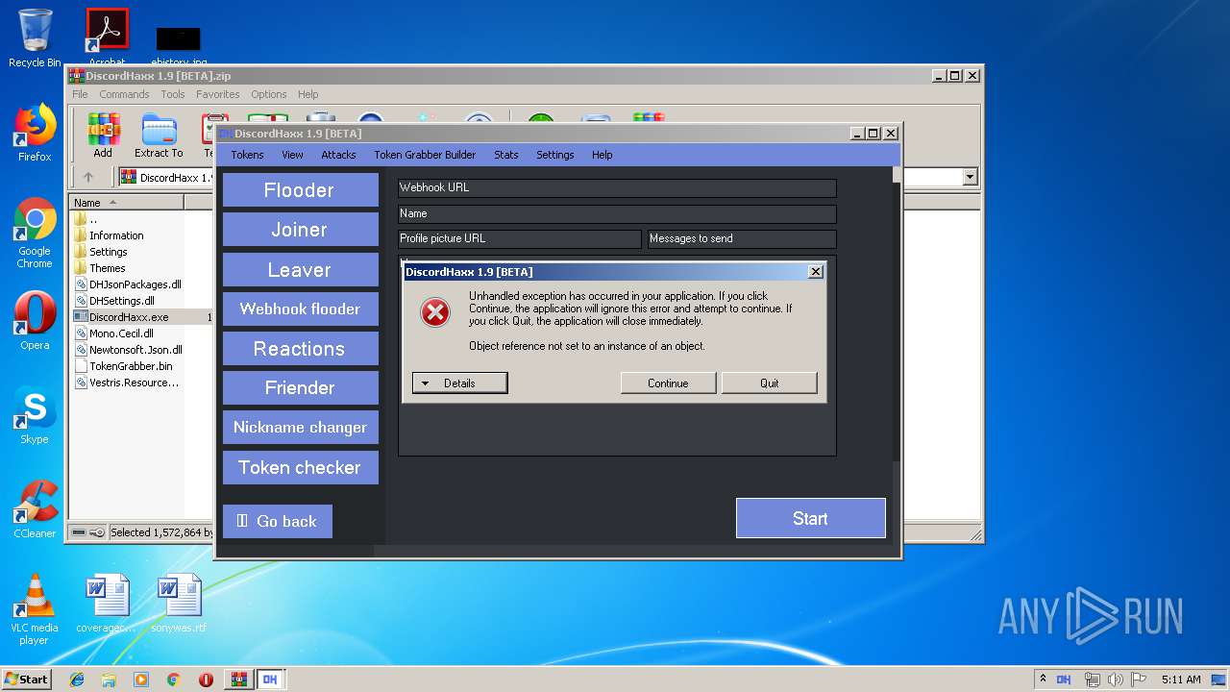Open the Windows Start menu
Image resolution: width=1230 pixels, height=692 pixels.
(x=26, y=680)
